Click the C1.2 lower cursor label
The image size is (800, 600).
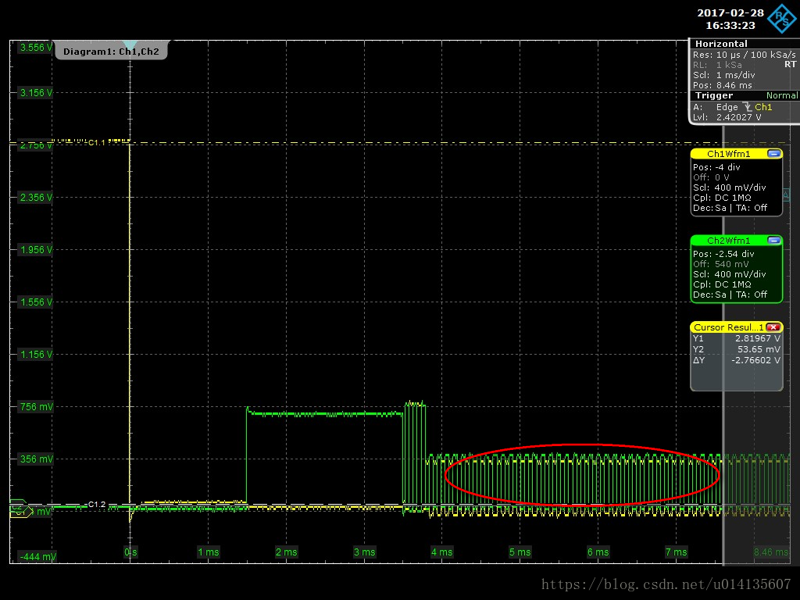(x=96, y=504)
